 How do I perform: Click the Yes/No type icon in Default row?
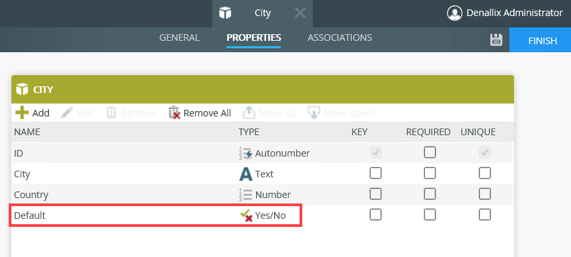pos(246,216)
